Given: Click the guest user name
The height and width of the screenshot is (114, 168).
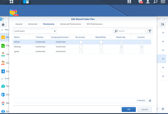Looking at the screenshot, I should pos(17,51).
